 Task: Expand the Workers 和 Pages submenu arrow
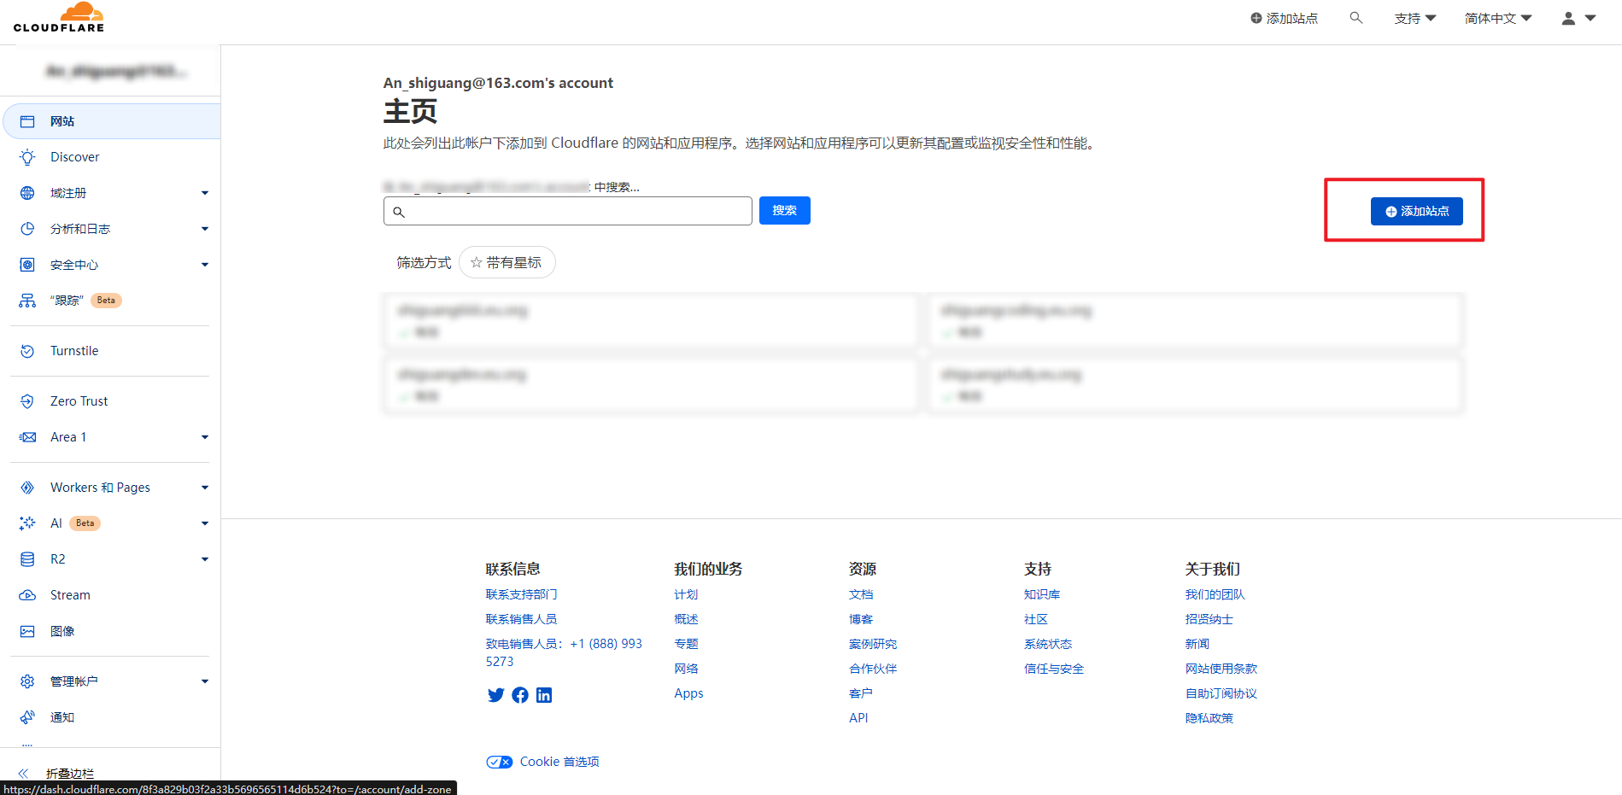tap(205, 488)
